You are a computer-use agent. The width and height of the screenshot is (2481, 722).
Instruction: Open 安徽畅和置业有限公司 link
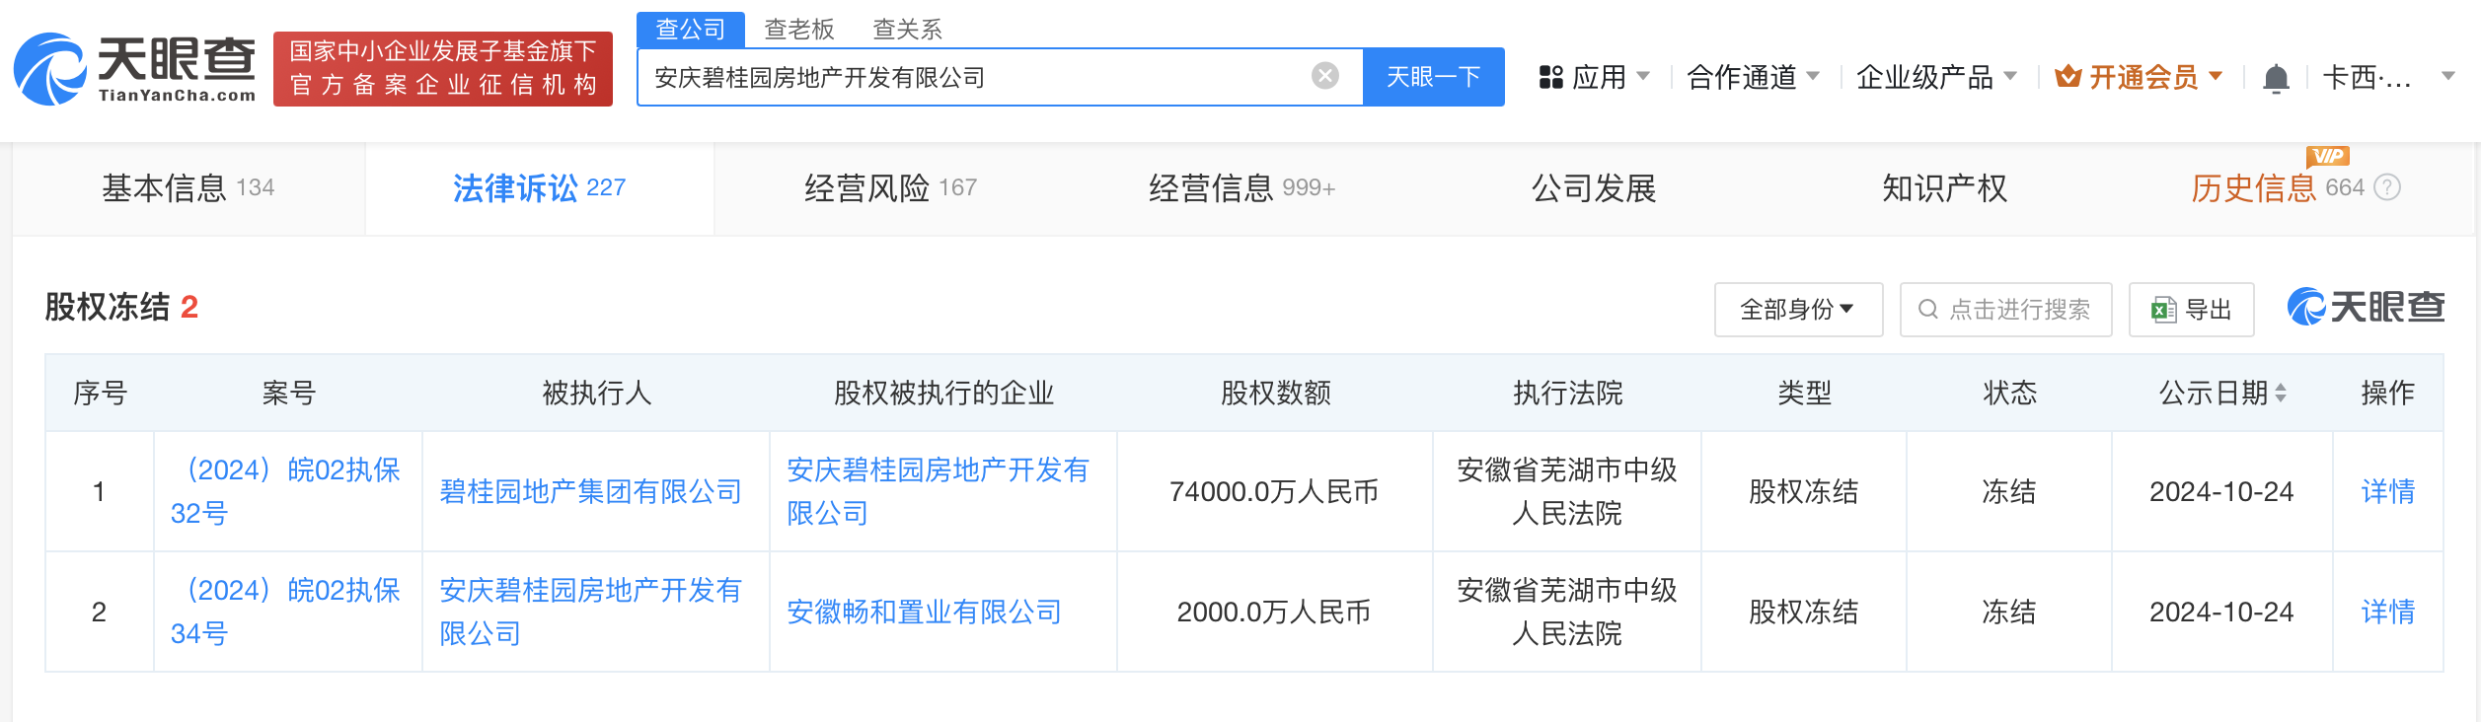coord(924,612)
